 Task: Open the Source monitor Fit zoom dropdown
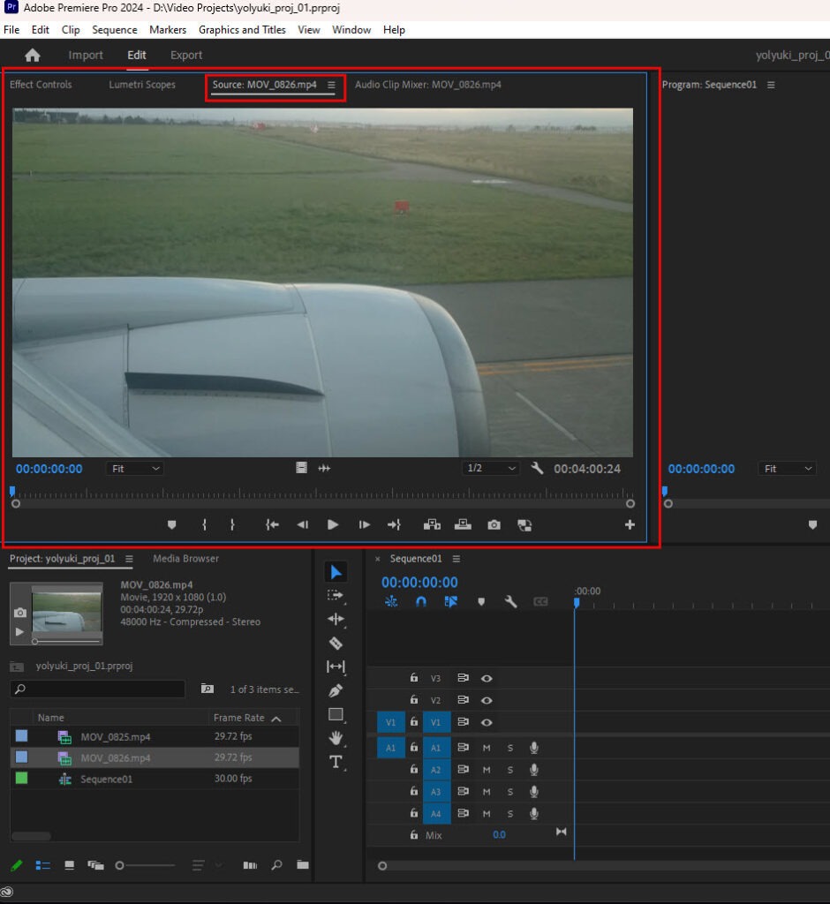[135, 469]
